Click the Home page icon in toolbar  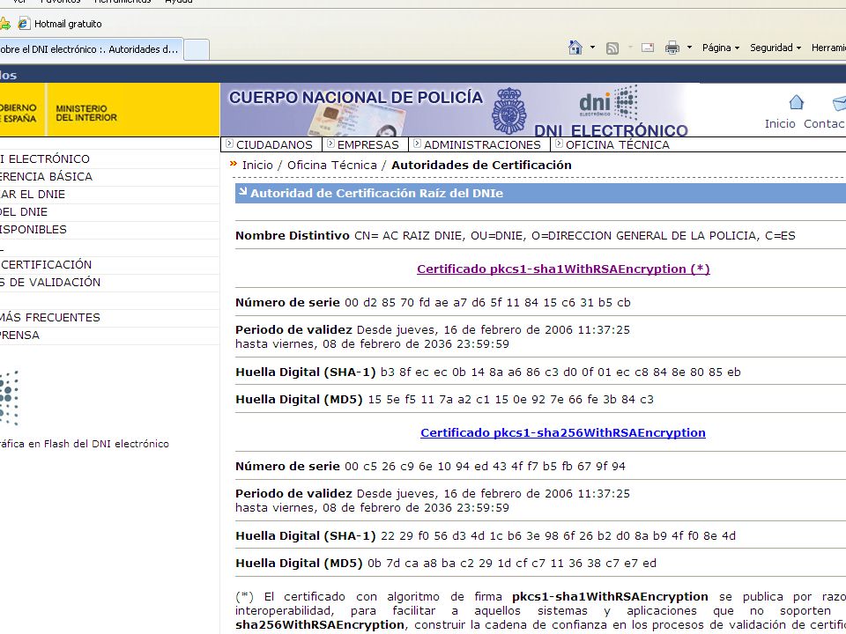pyautogui.click(x=575, y=48)
